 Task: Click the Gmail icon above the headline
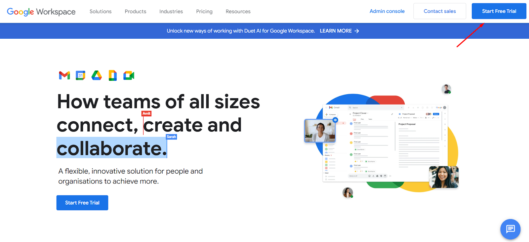coord(64,76)
